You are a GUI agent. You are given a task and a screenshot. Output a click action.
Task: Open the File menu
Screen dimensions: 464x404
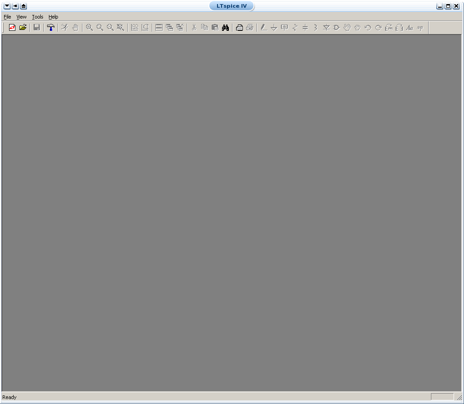pyautogui.click(x=7, y=17)
